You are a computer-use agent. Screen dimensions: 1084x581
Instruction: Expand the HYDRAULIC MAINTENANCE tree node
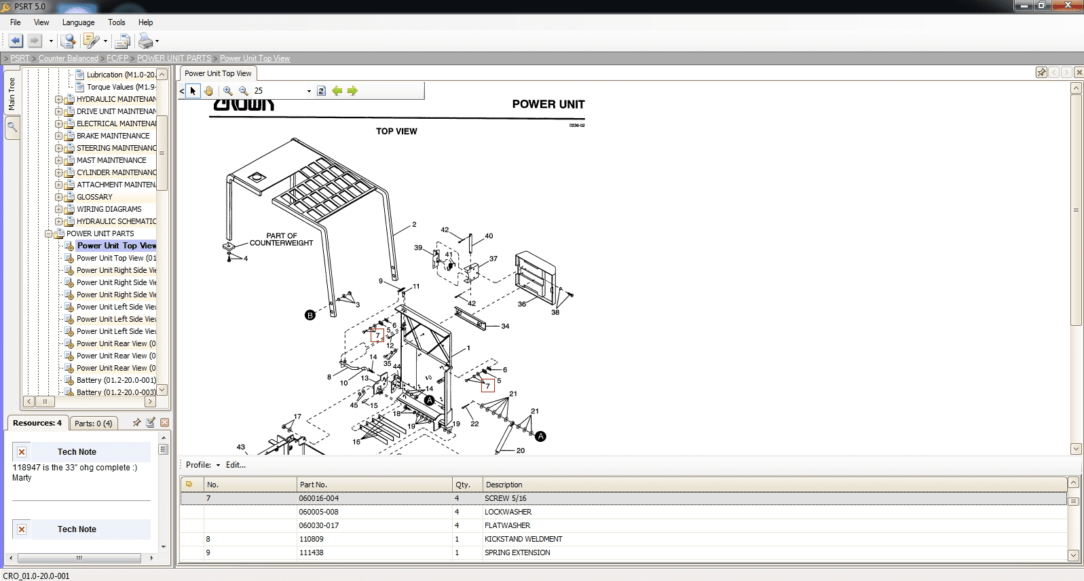(x=58, y=99)
